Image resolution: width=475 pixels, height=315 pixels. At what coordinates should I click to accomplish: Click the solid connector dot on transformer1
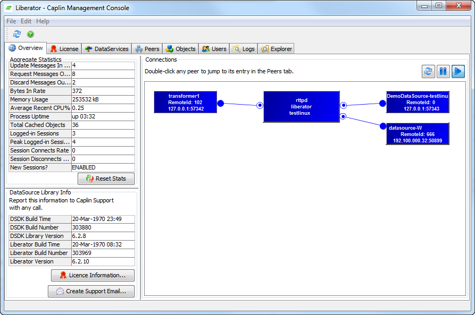coord(221,104)
